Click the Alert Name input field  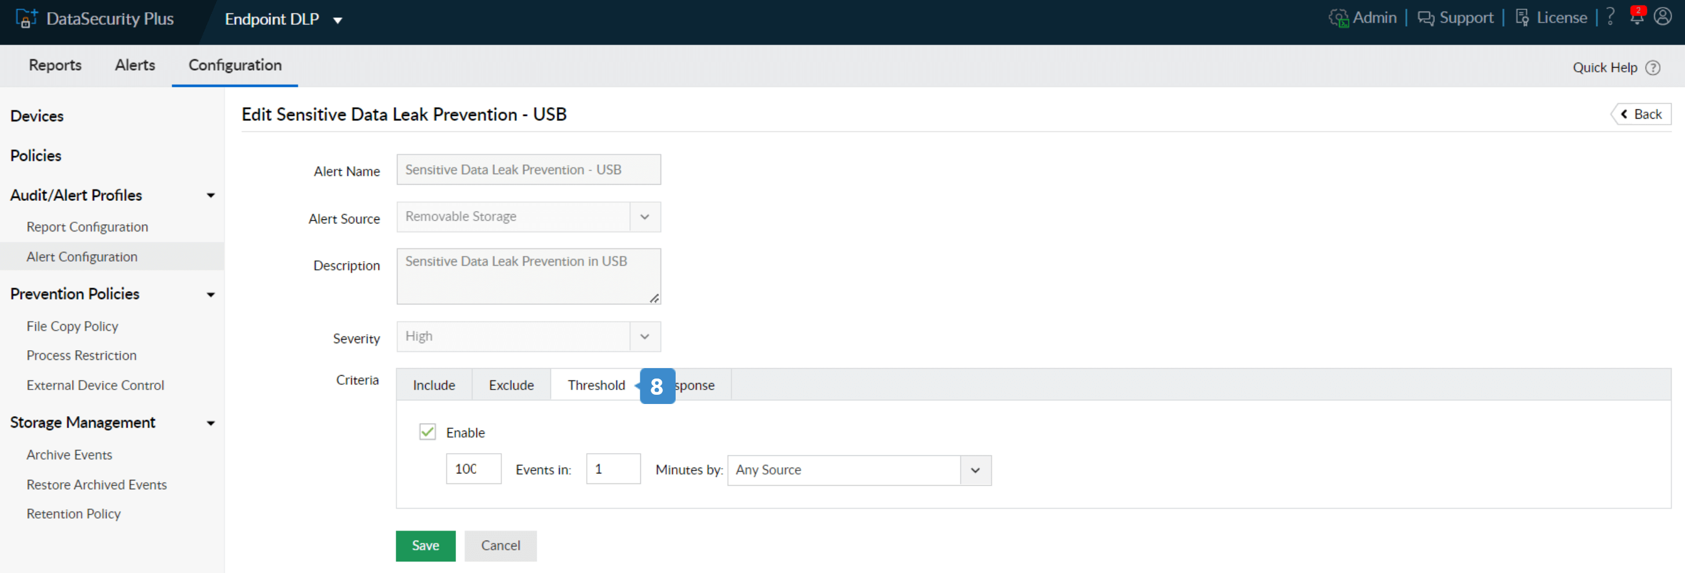point(528,170)
